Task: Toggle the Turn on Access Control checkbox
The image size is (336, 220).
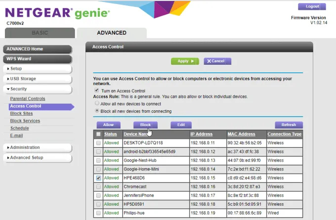Action: [x=97, y=91]
